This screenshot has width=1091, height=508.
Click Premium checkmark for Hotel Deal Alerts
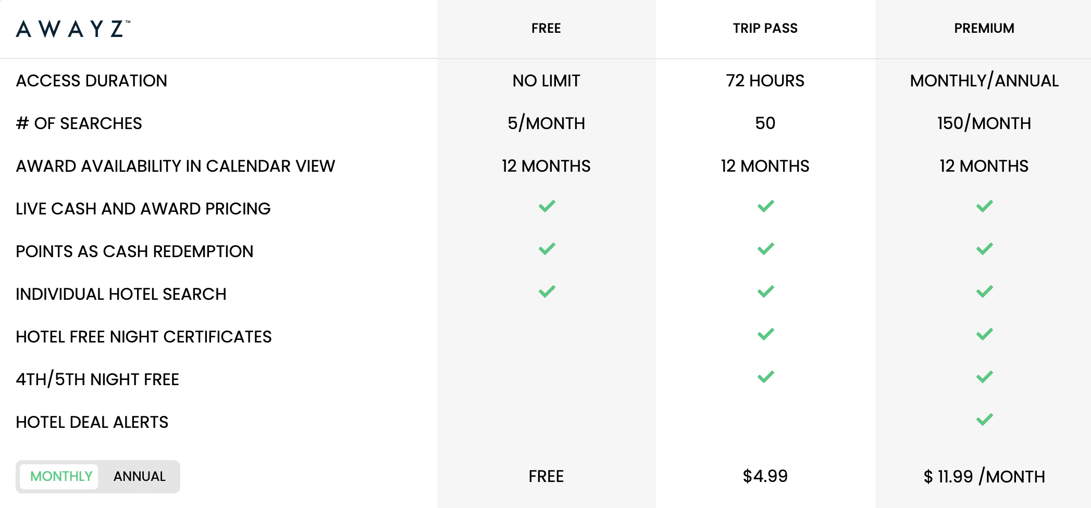985,420
